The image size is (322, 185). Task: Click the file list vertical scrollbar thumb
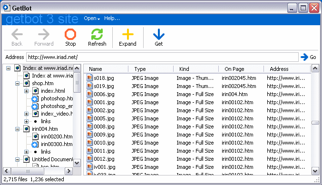point(315,123)
